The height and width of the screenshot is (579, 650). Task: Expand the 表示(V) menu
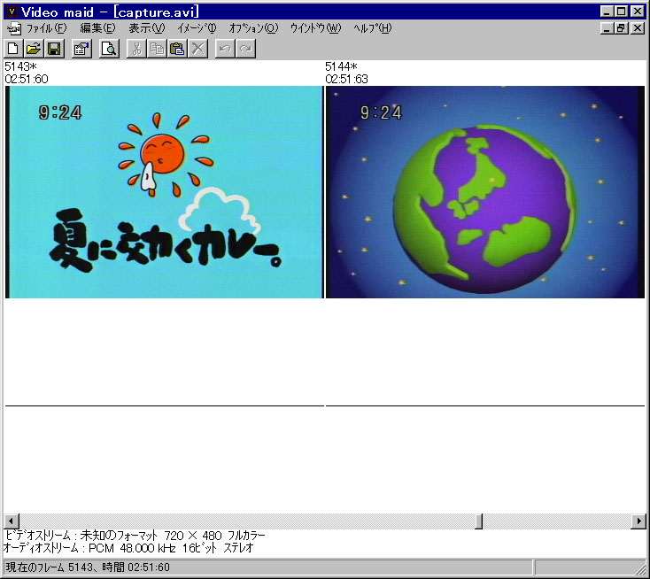[146, 28]
